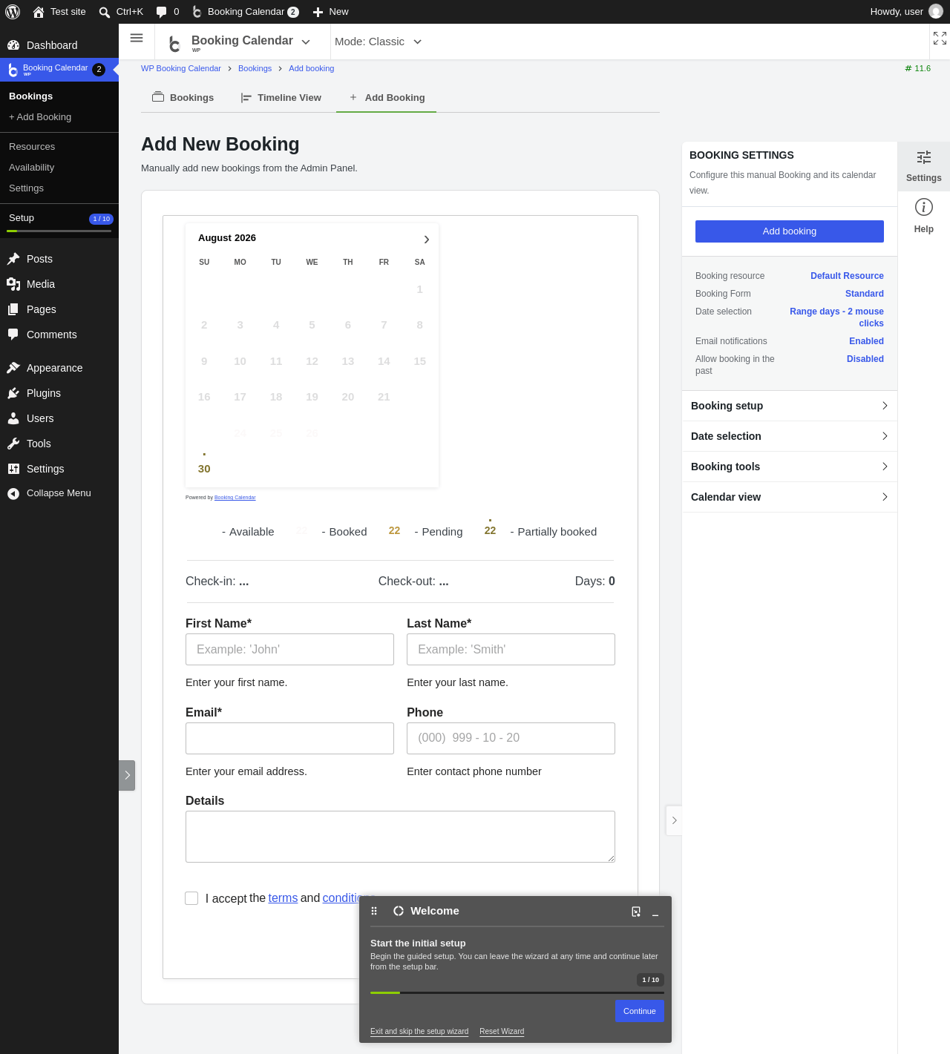Open the Help info icon
The image size is (950, 1054).
924,207
